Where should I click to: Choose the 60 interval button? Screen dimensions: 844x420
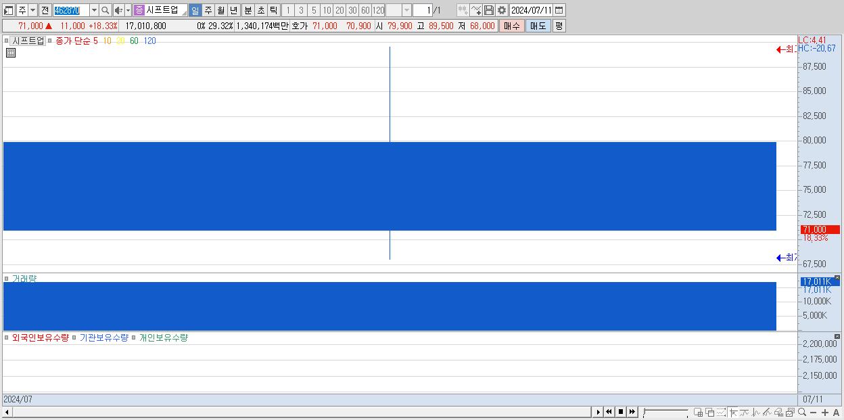tap(365, 10)
